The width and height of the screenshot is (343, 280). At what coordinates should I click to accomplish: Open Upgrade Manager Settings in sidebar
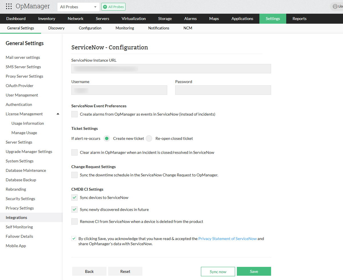point(29,152)
